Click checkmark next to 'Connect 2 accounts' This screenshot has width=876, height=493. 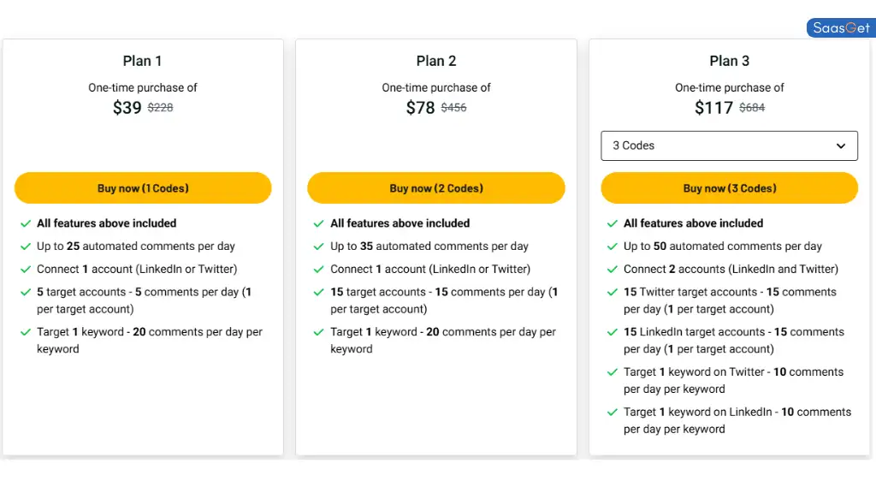(613, 270)
